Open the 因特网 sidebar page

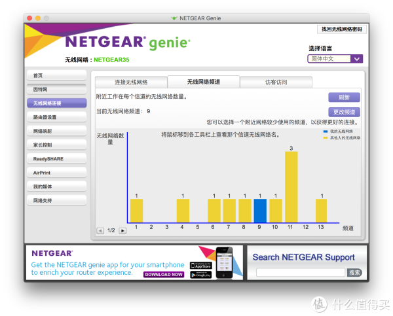[56, 90]
